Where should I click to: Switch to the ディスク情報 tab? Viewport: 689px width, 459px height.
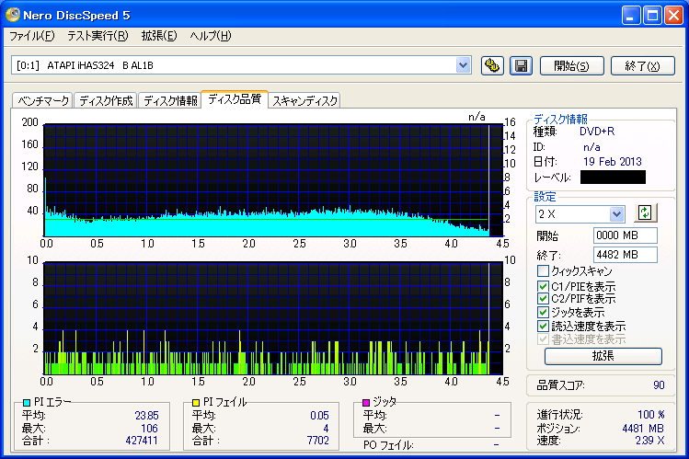[170, 100]
